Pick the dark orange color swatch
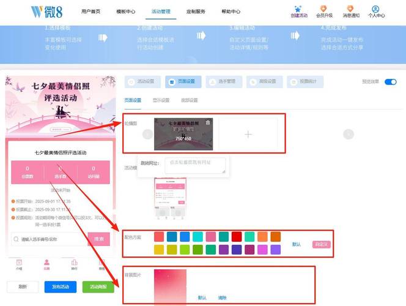This screenshot has width=406, height=306. click(276, 237)
